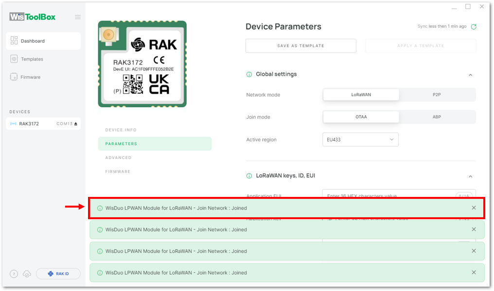Viewport: 494px width, 291px height.
Task: Click the LoRaWAN keys, ID, EUI info icon
Action: tap(249, 176)
